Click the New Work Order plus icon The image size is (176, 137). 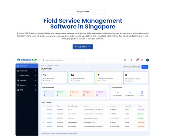tap(118, 93)
